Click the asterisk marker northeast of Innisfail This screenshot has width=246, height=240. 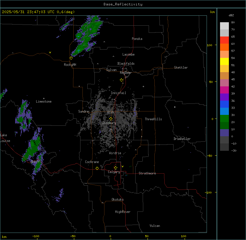click(143, 86)
